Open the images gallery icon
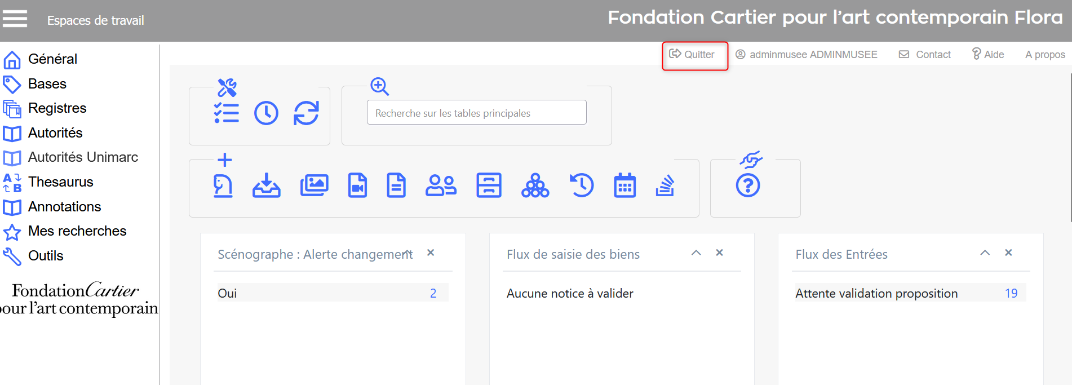 point(314,185)
